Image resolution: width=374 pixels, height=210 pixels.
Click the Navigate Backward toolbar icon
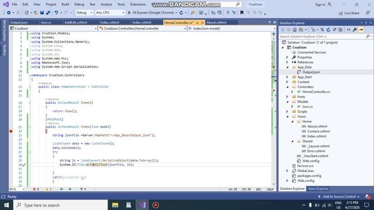9,13
